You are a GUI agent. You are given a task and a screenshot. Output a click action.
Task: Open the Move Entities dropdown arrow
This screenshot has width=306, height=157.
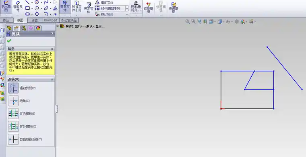click(x=127, y=14)
